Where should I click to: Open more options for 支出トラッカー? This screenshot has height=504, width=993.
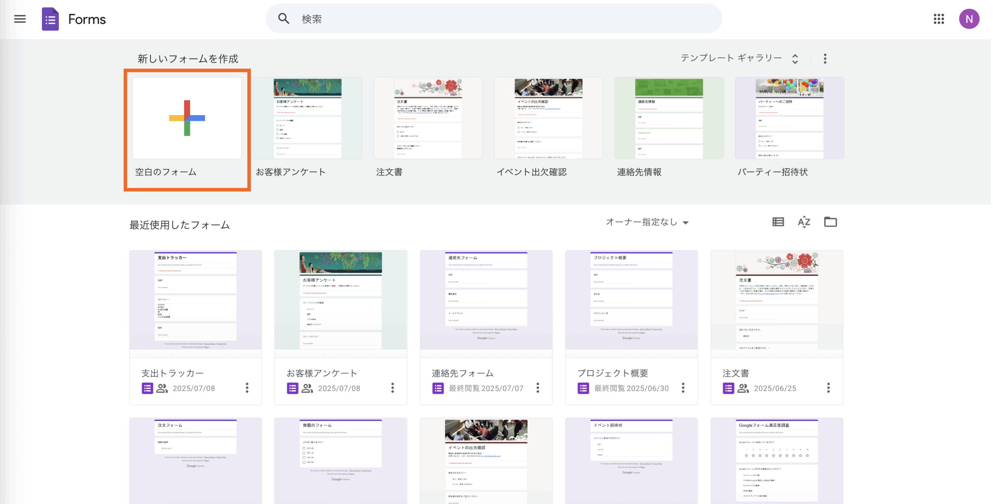coord(247,388)
